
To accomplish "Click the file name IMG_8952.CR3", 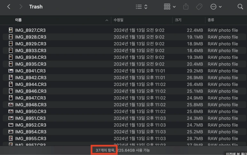I will click(x=31, y=125).
